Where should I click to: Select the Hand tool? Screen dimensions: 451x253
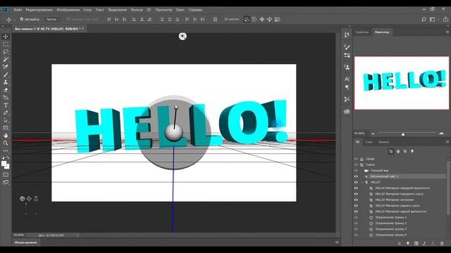(x=6, y=136)
